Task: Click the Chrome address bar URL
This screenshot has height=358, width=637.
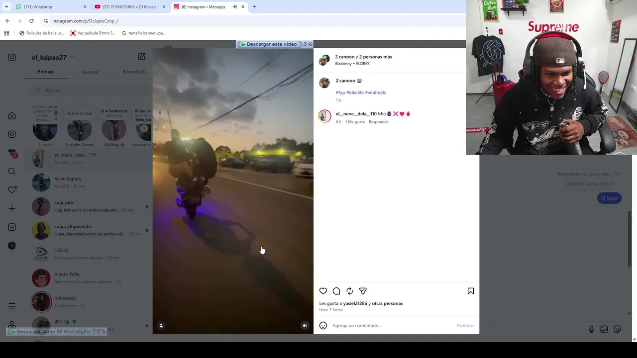Action: tap(85, 21)
